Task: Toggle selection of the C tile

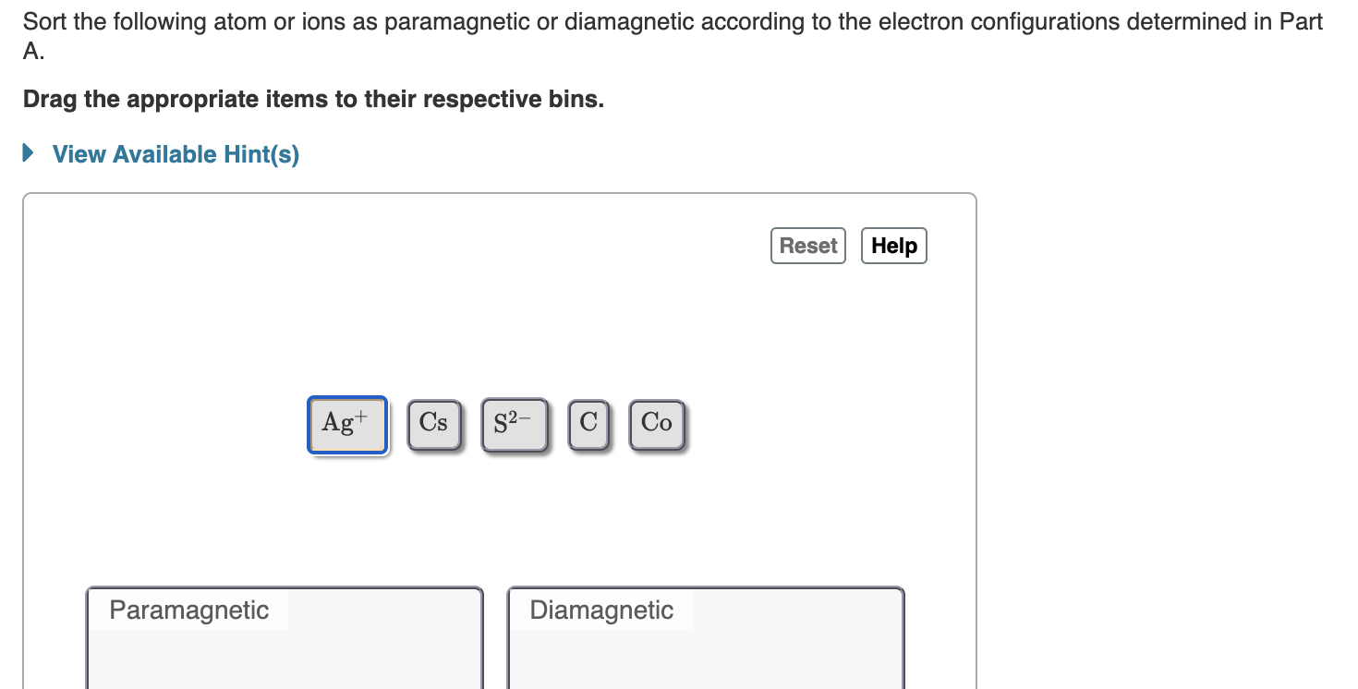Action: (x=588, y=424)
